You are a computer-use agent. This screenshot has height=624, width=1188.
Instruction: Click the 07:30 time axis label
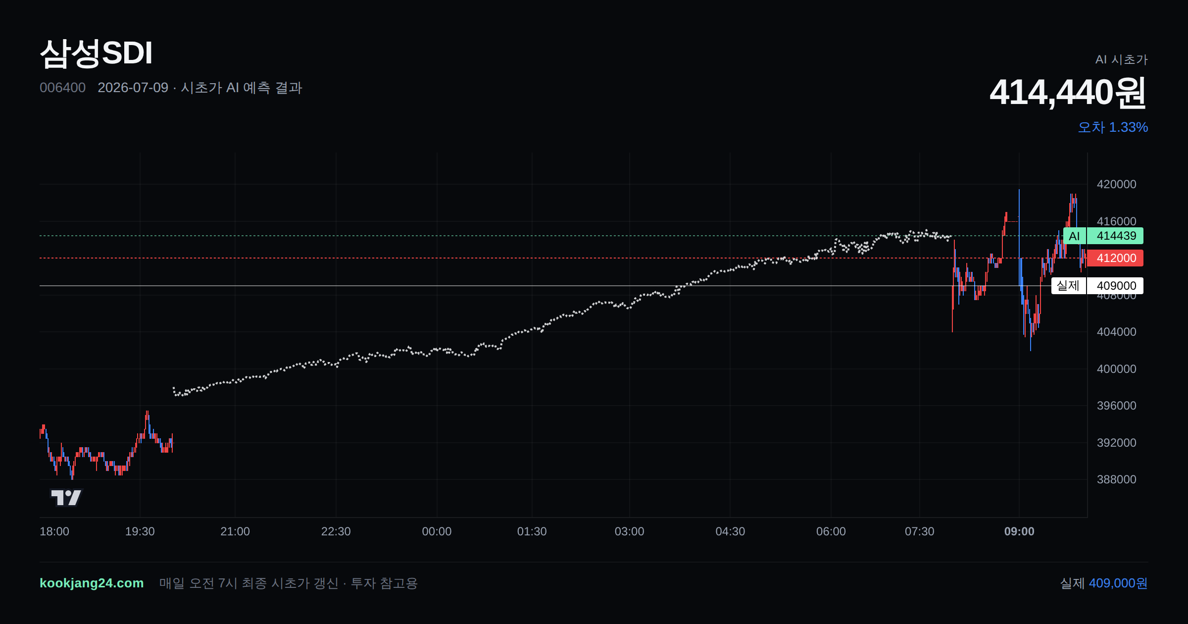pos(920,531)
